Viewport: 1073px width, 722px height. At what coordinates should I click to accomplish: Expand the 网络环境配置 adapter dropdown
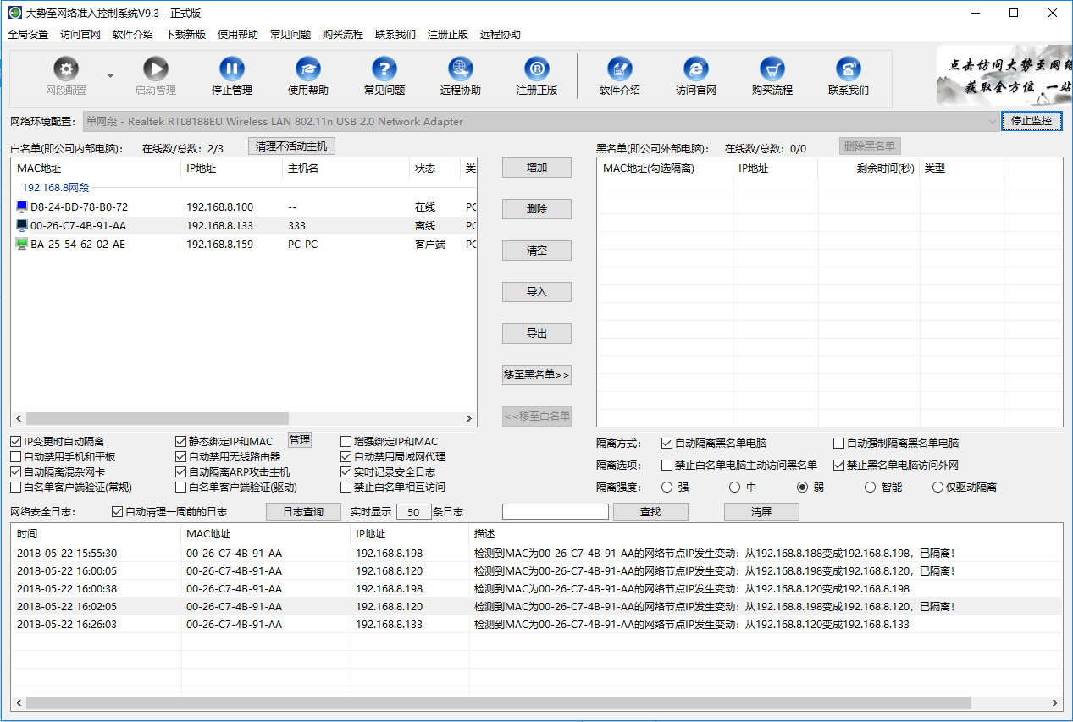992,122
